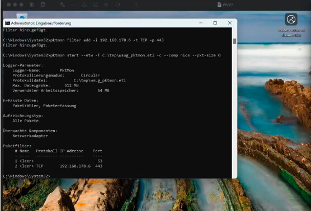
Task: Click the lock icon in VM toolbar
Action: click(96, 4)
